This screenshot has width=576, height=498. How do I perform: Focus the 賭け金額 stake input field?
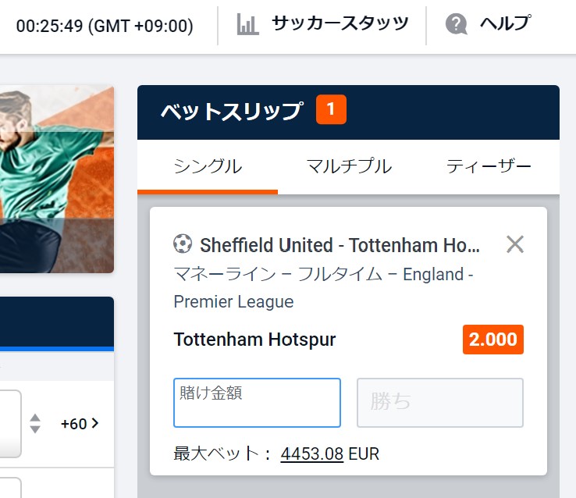(257, 404)
